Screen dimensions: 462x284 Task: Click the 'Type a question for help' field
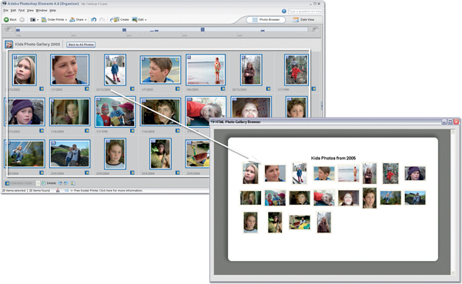pyautogui.click(x=305, y=12)
